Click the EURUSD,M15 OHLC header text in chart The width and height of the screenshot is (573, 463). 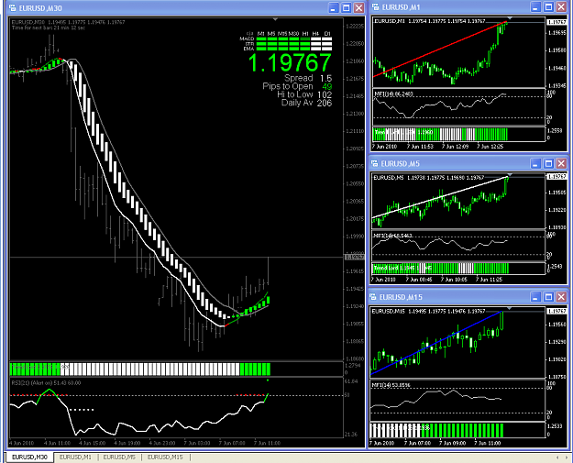click(428, 312)
